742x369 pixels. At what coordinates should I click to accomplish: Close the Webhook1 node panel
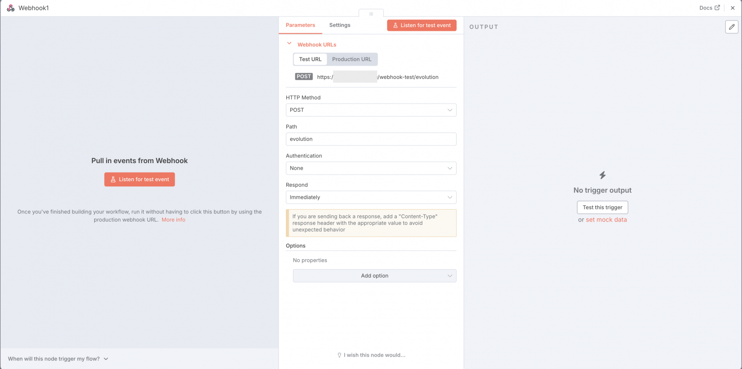732,8
